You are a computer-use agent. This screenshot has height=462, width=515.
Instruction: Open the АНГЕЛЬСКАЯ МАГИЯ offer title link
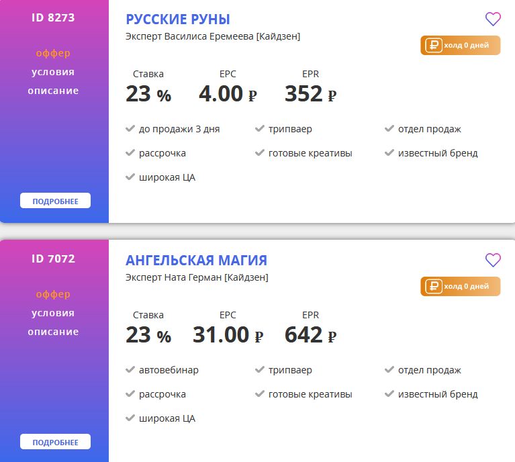click(197, 261)
